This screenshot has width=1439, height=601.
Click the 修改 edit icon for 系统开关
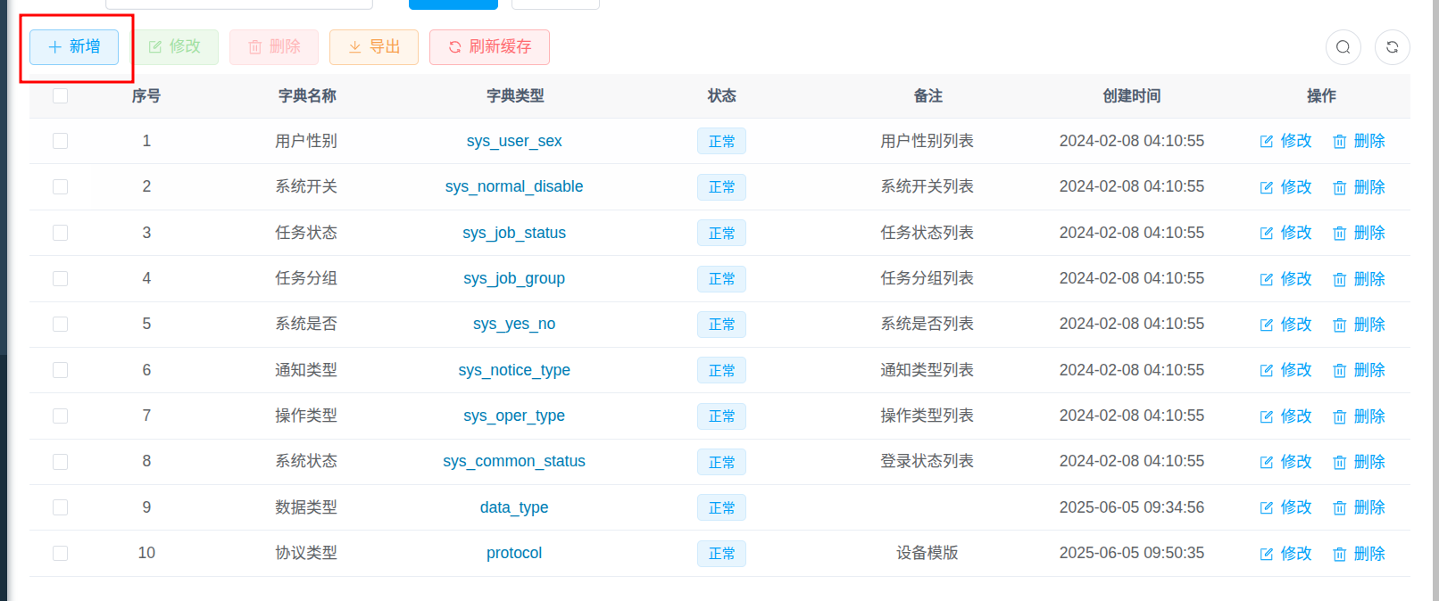[x=1267, y=187]
